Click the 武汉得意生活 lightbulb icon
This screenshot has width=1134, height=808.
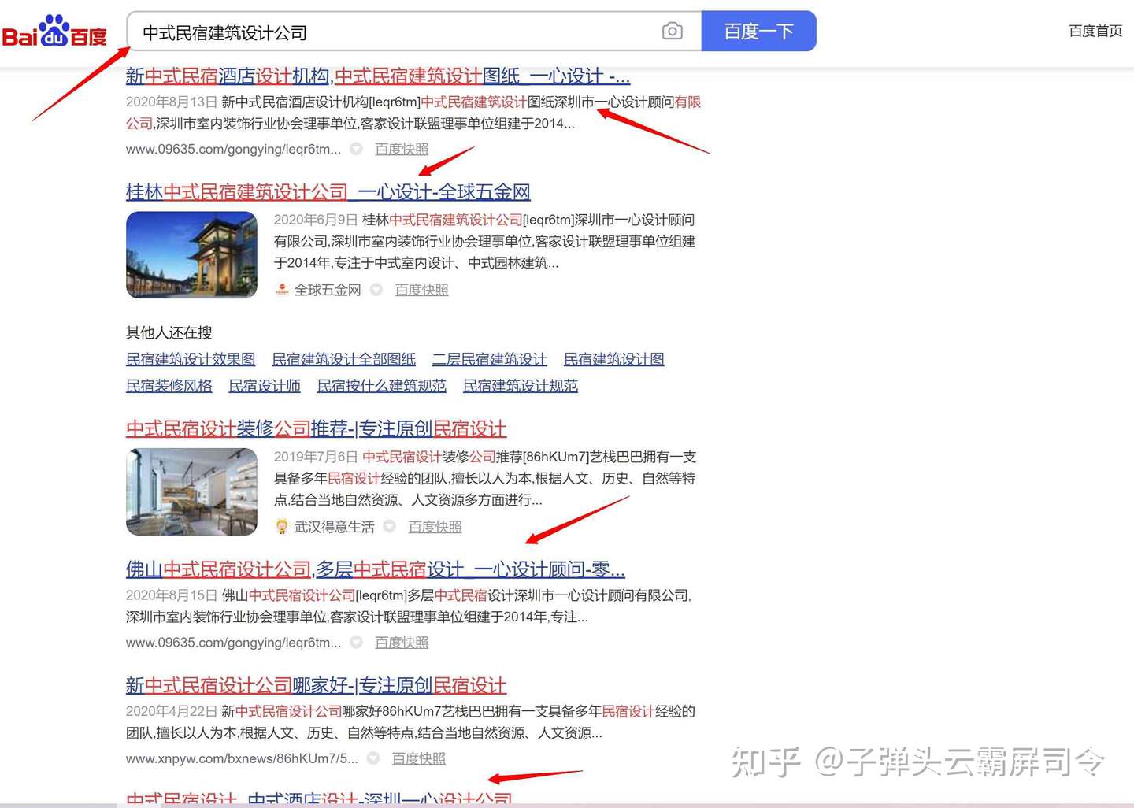click(282, 527)
